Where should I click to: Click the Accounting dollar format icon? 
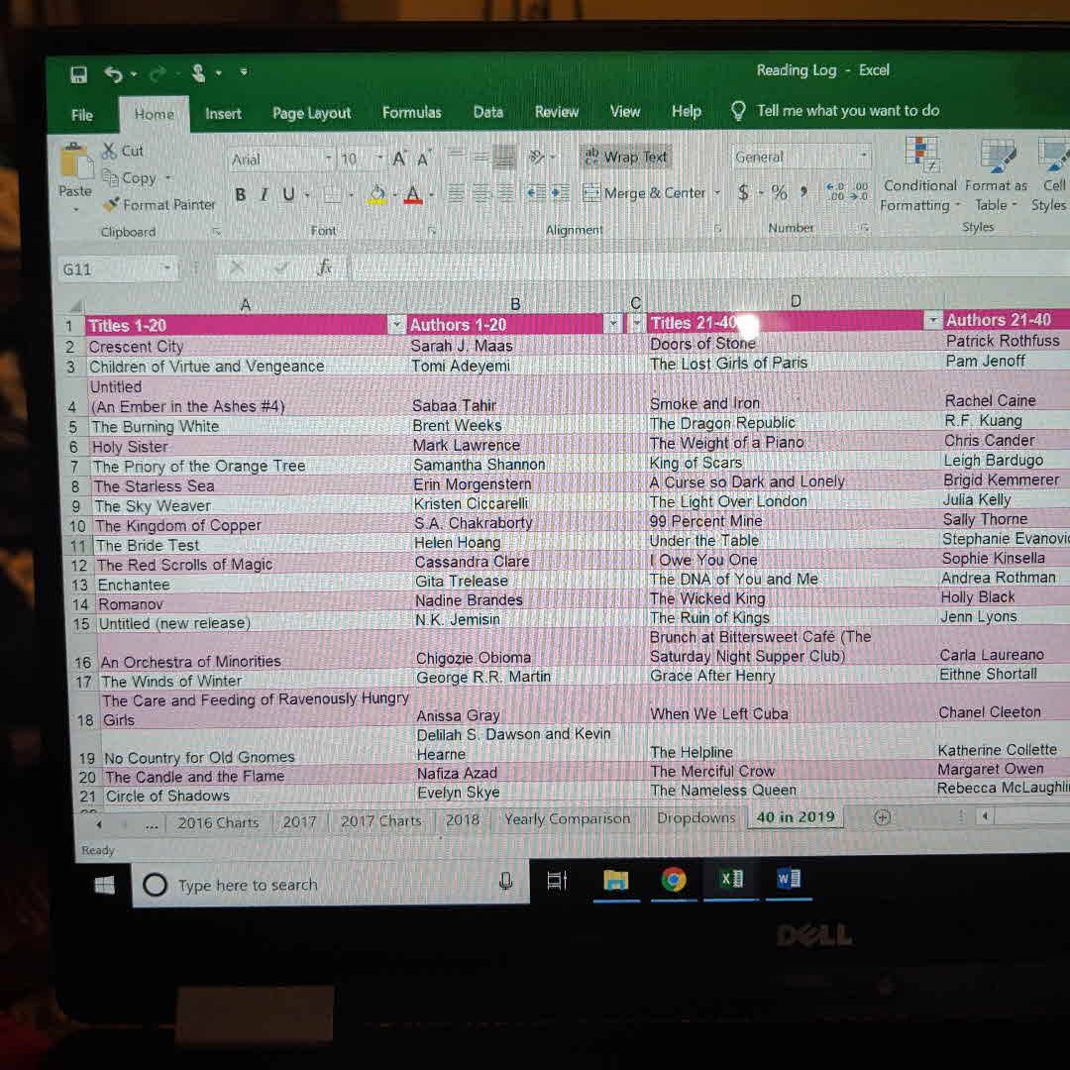point(743,193)
